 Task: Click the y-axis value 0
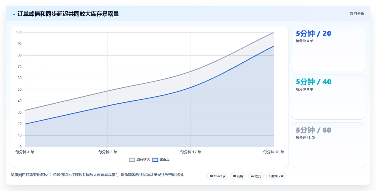click(21, 147)
